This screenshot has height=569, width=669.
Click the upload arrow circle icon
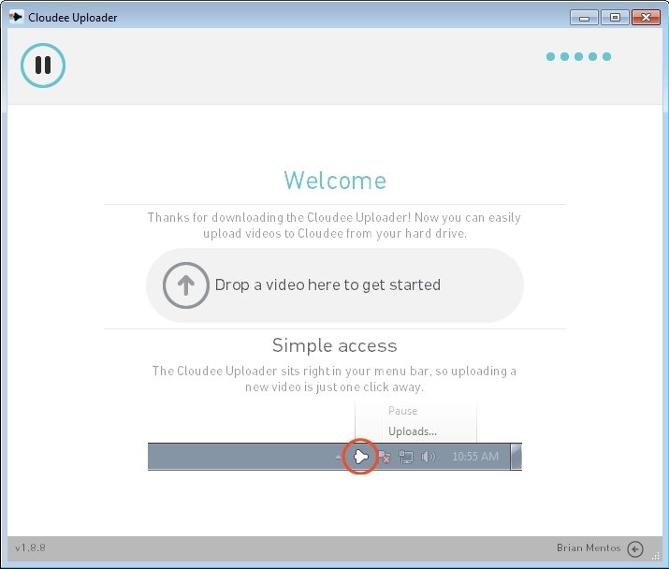coord(186,285)
